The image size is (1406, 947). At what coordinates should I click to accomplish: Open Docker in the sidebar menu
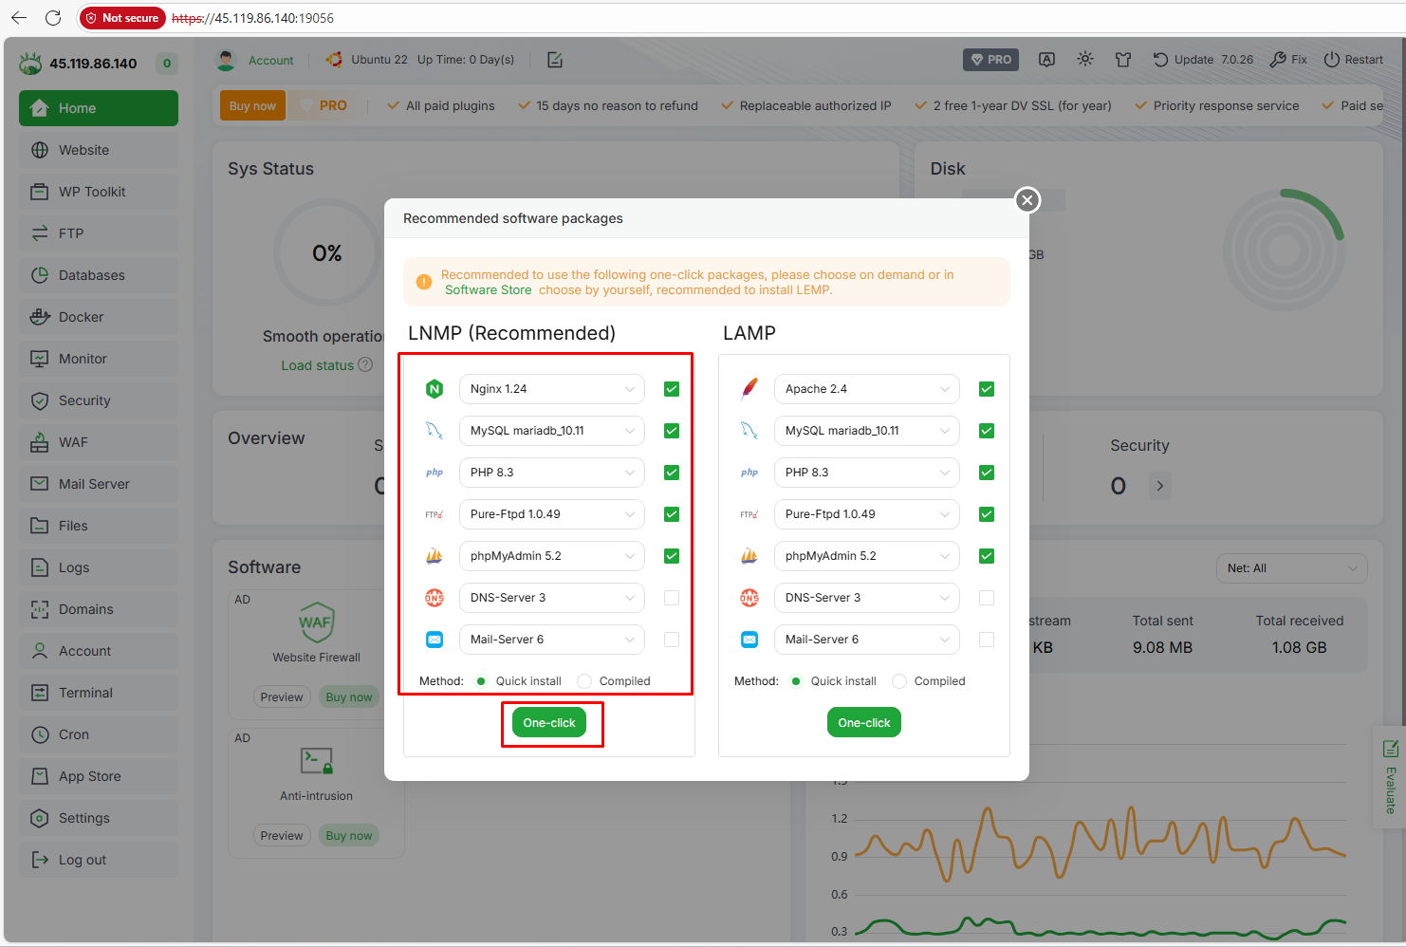tap(82, 317)
